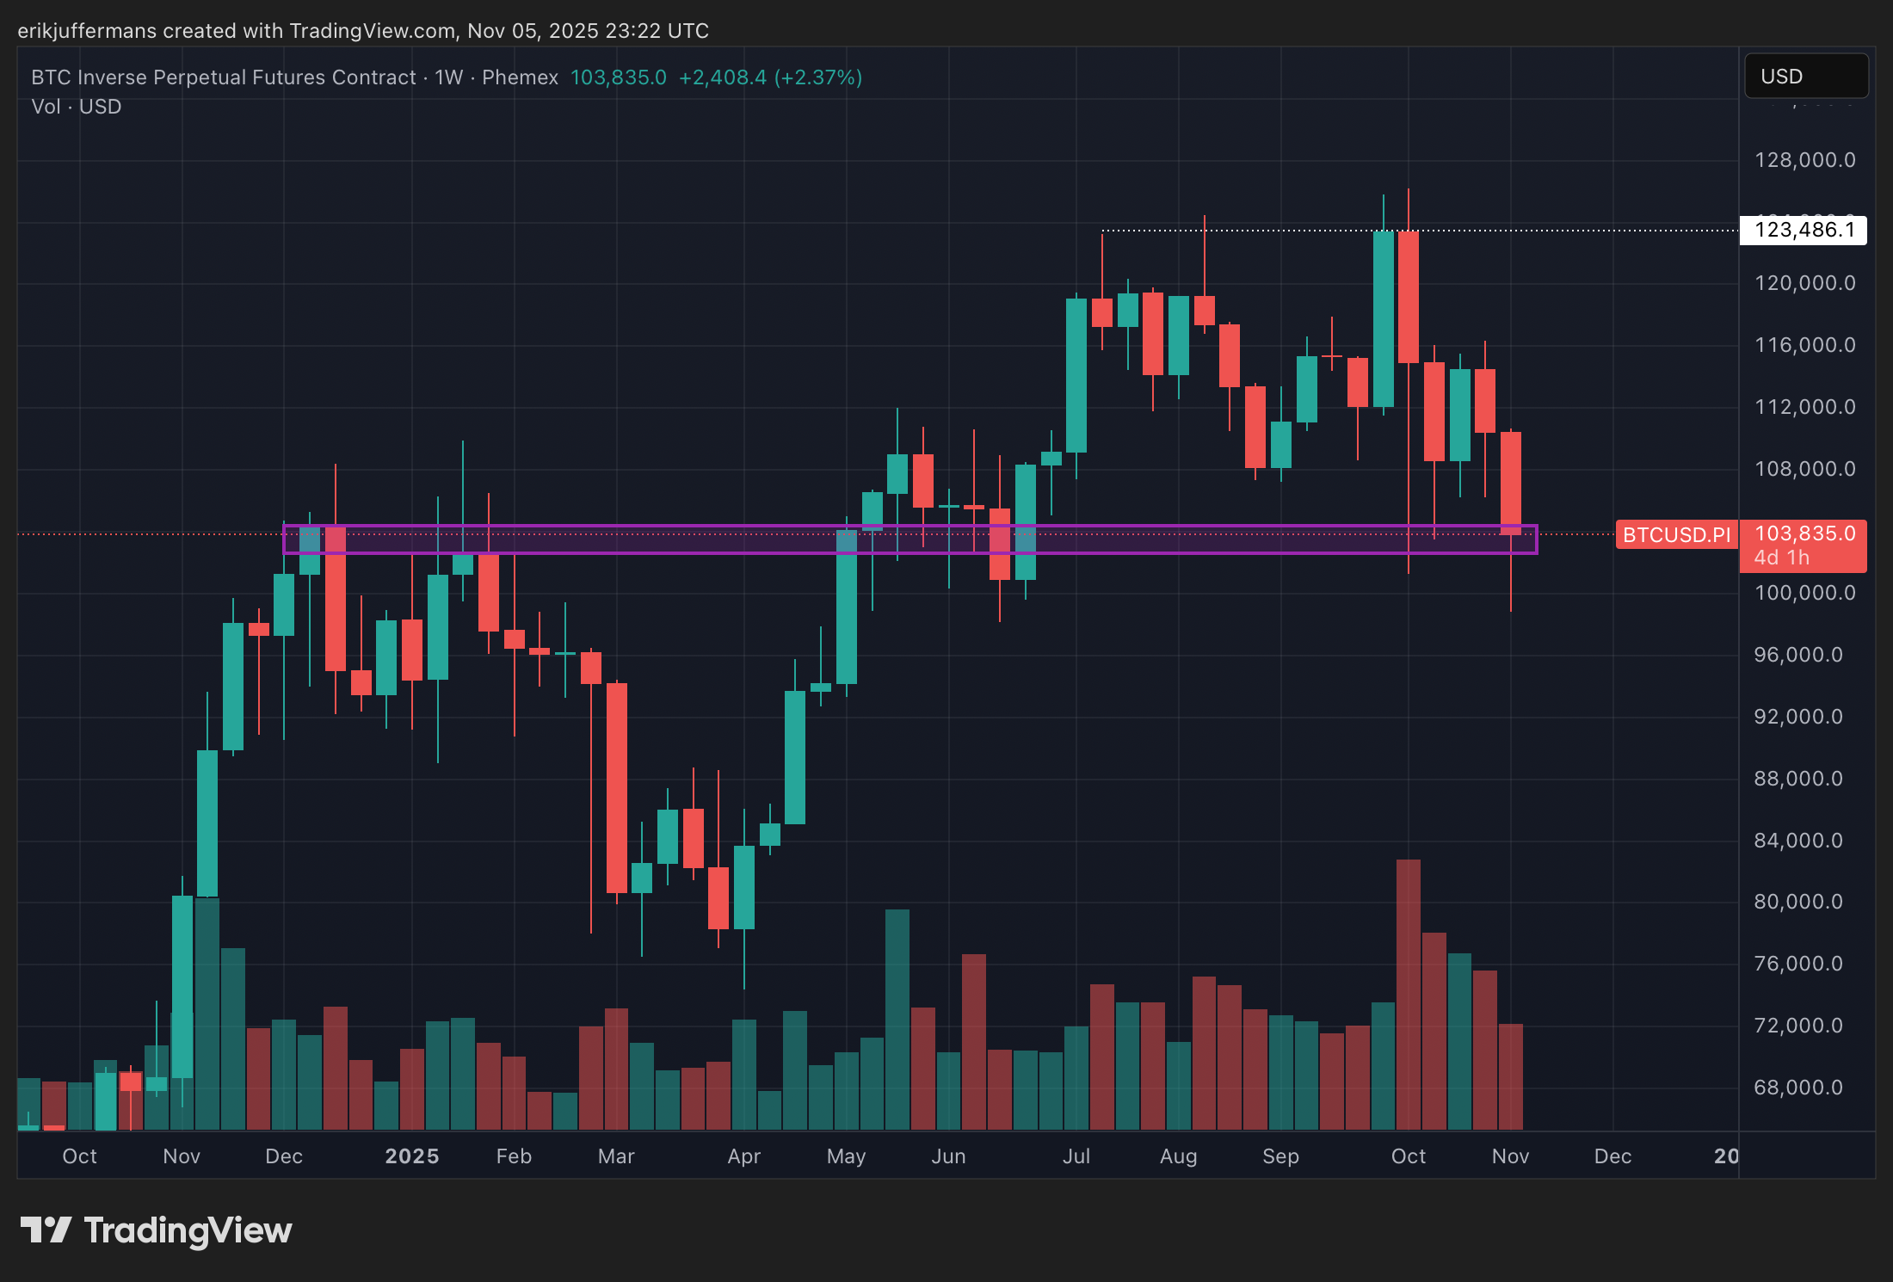This screenshot has height=1282, width=1893.
Task: Open the USD currency selector
Action: pos(1805,77)
